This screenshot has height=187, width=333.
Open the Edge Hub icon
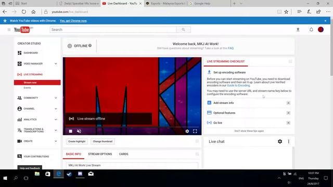coord(299,11)
